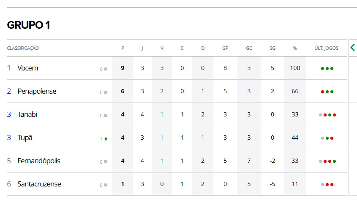Select the Tanabi team name
The width and height of the screenshot is (357, 205).
point(27,114)
